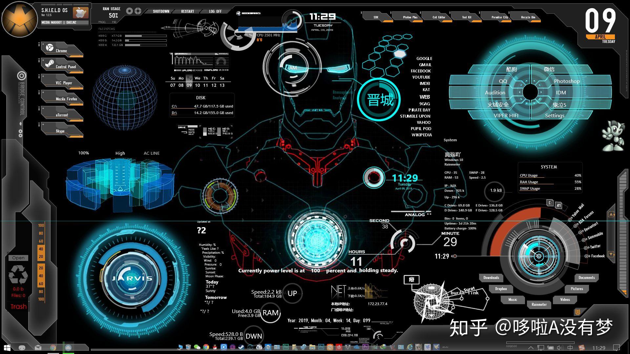Launch VLC Player from the left launcher
Image resolution: width=630 pixels, height=354 pixels.
[62, 82]
